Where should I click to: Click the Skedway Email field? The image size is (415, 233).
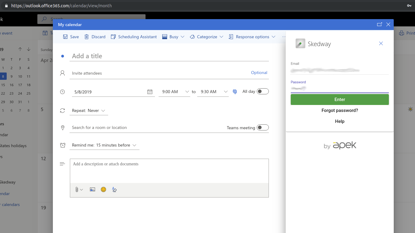tap(340, 70)
